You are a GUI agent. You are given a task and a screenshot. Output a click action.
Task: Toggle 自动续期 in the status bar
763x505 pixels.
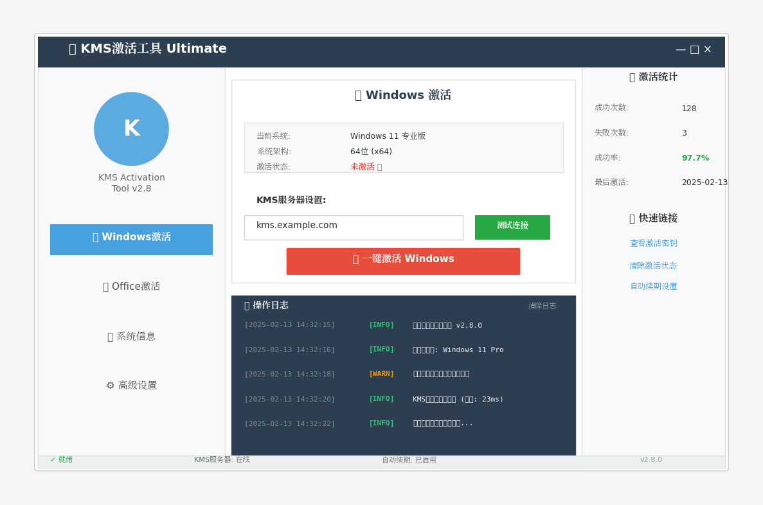409,459
